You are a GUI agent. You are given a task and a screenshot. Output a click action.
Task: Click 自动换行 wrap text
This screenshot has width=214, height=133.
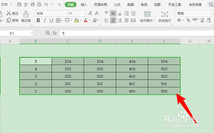[165, 17]
